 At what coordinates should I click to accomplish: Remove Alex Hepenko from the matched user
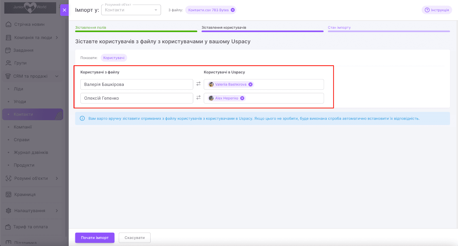click(x=242, y=98)
